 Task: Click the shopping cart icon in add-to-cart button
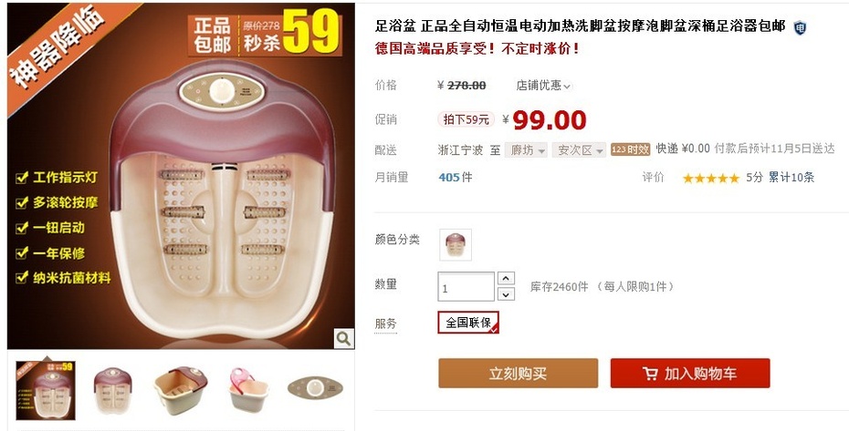coord(650,373)
